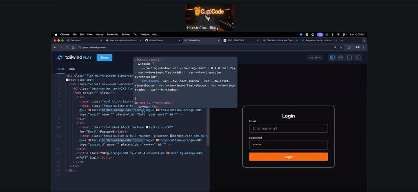Open the Help menu
Viewport: 418px width, 192px height.
coord(155,35)
